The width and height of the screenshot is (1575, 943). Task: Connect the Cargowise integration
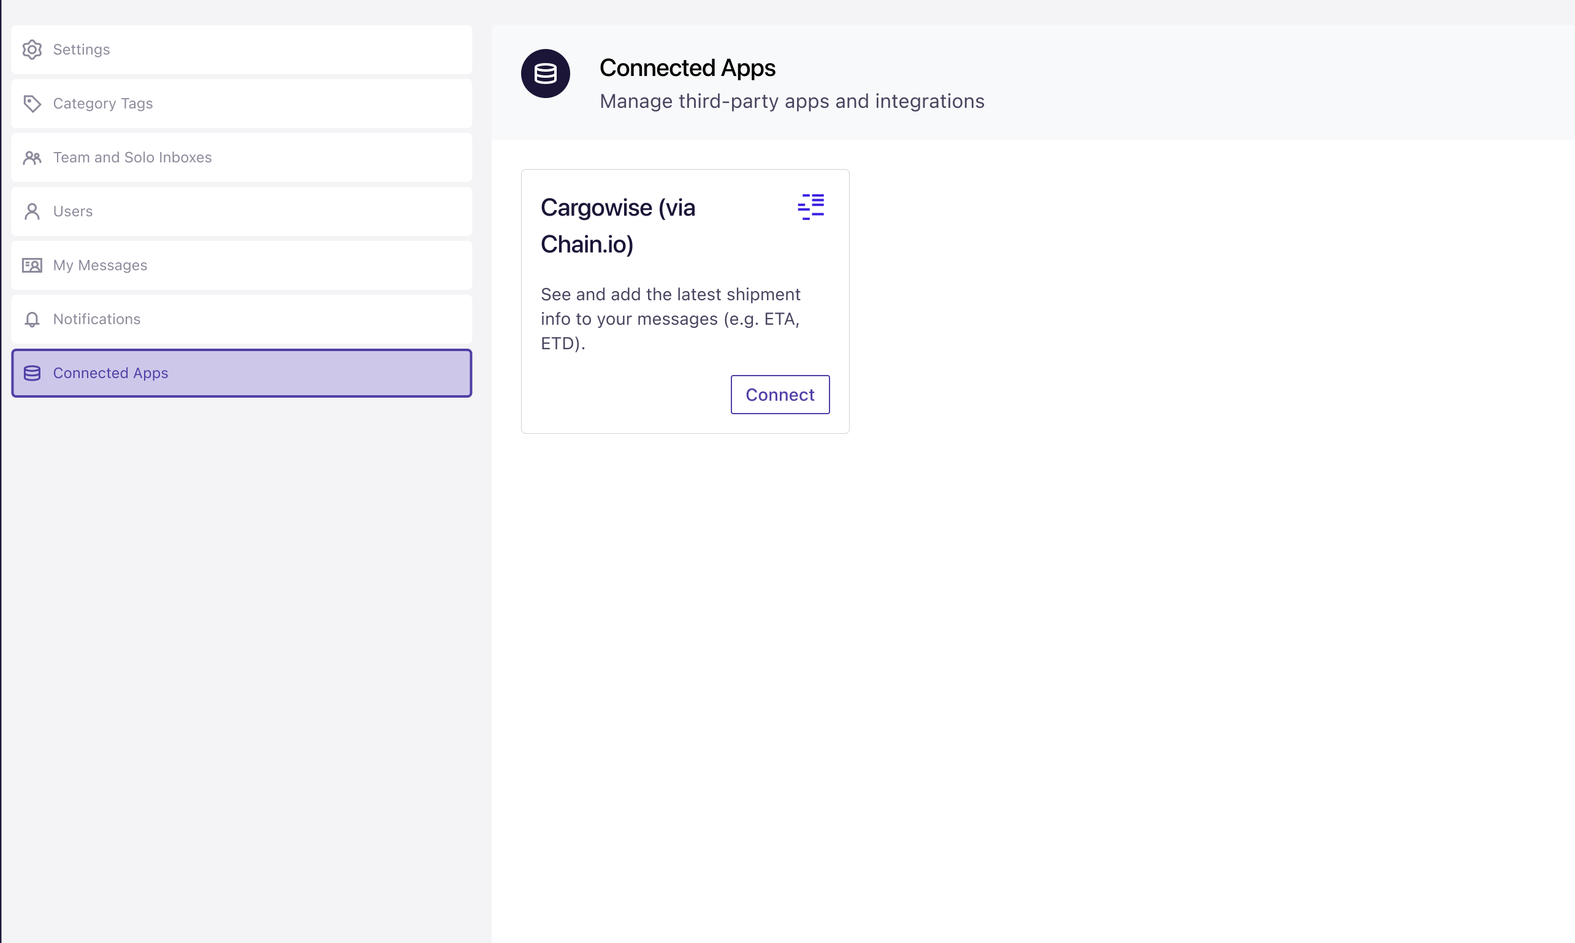coord(780,395)
